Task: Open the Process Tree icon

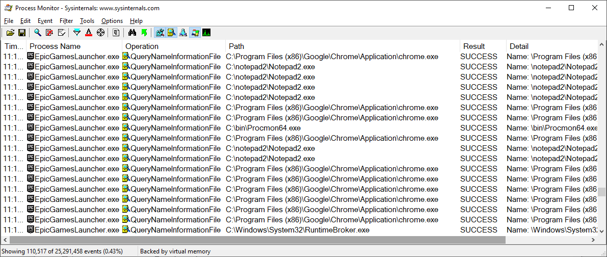Action: point(116,33)
